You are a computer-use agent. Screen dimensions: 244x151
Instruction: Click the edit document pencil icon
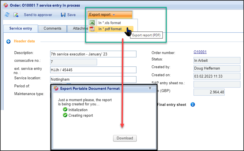[x=16, y=15]
